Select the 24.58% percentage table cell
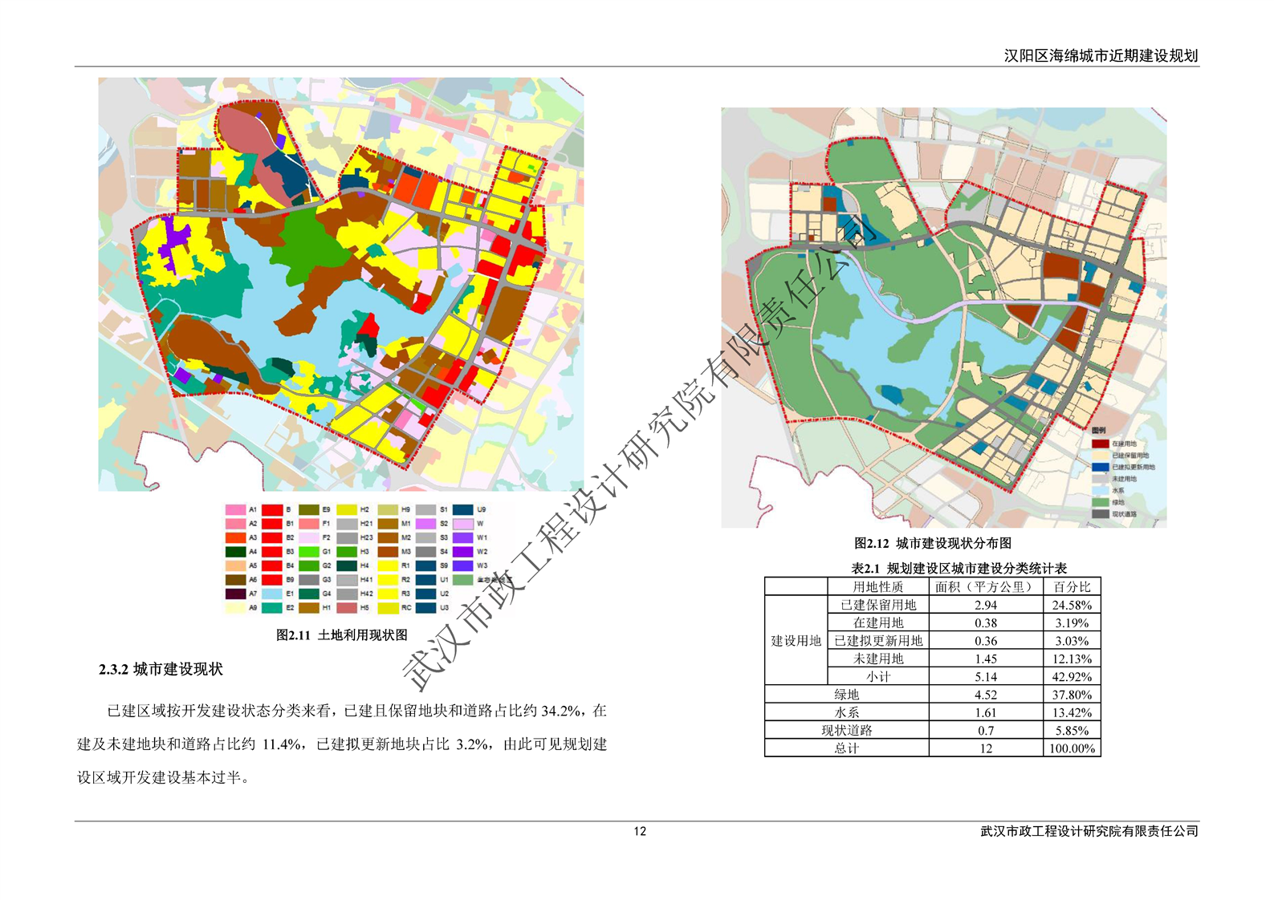This screenshot has width=1274, height=900. 1071,605
